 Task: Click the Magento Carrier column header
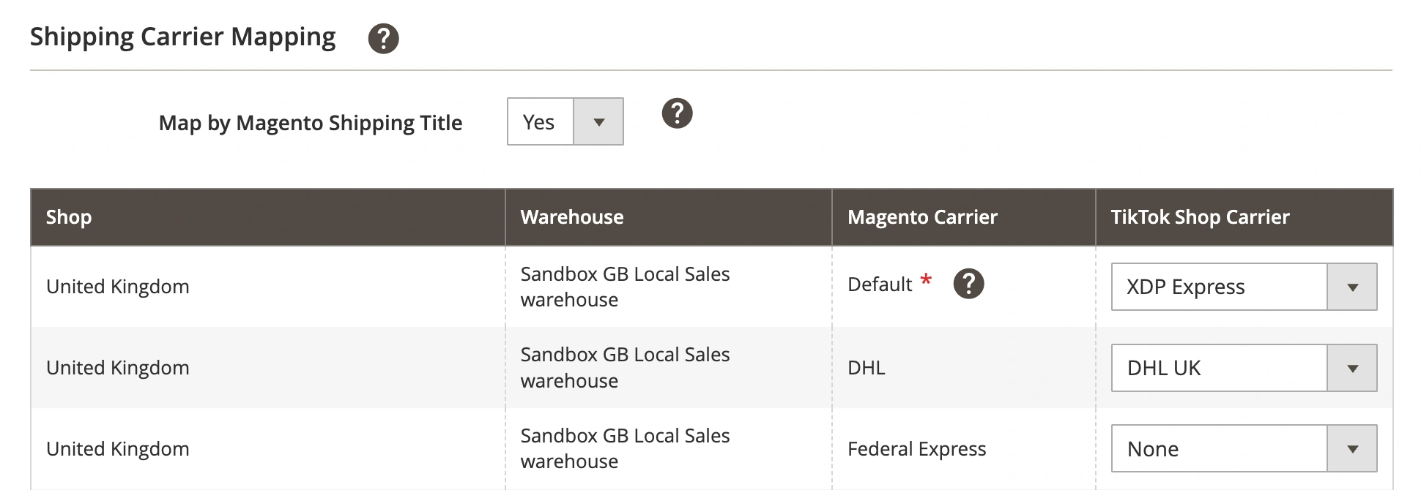tap(922, 217)
